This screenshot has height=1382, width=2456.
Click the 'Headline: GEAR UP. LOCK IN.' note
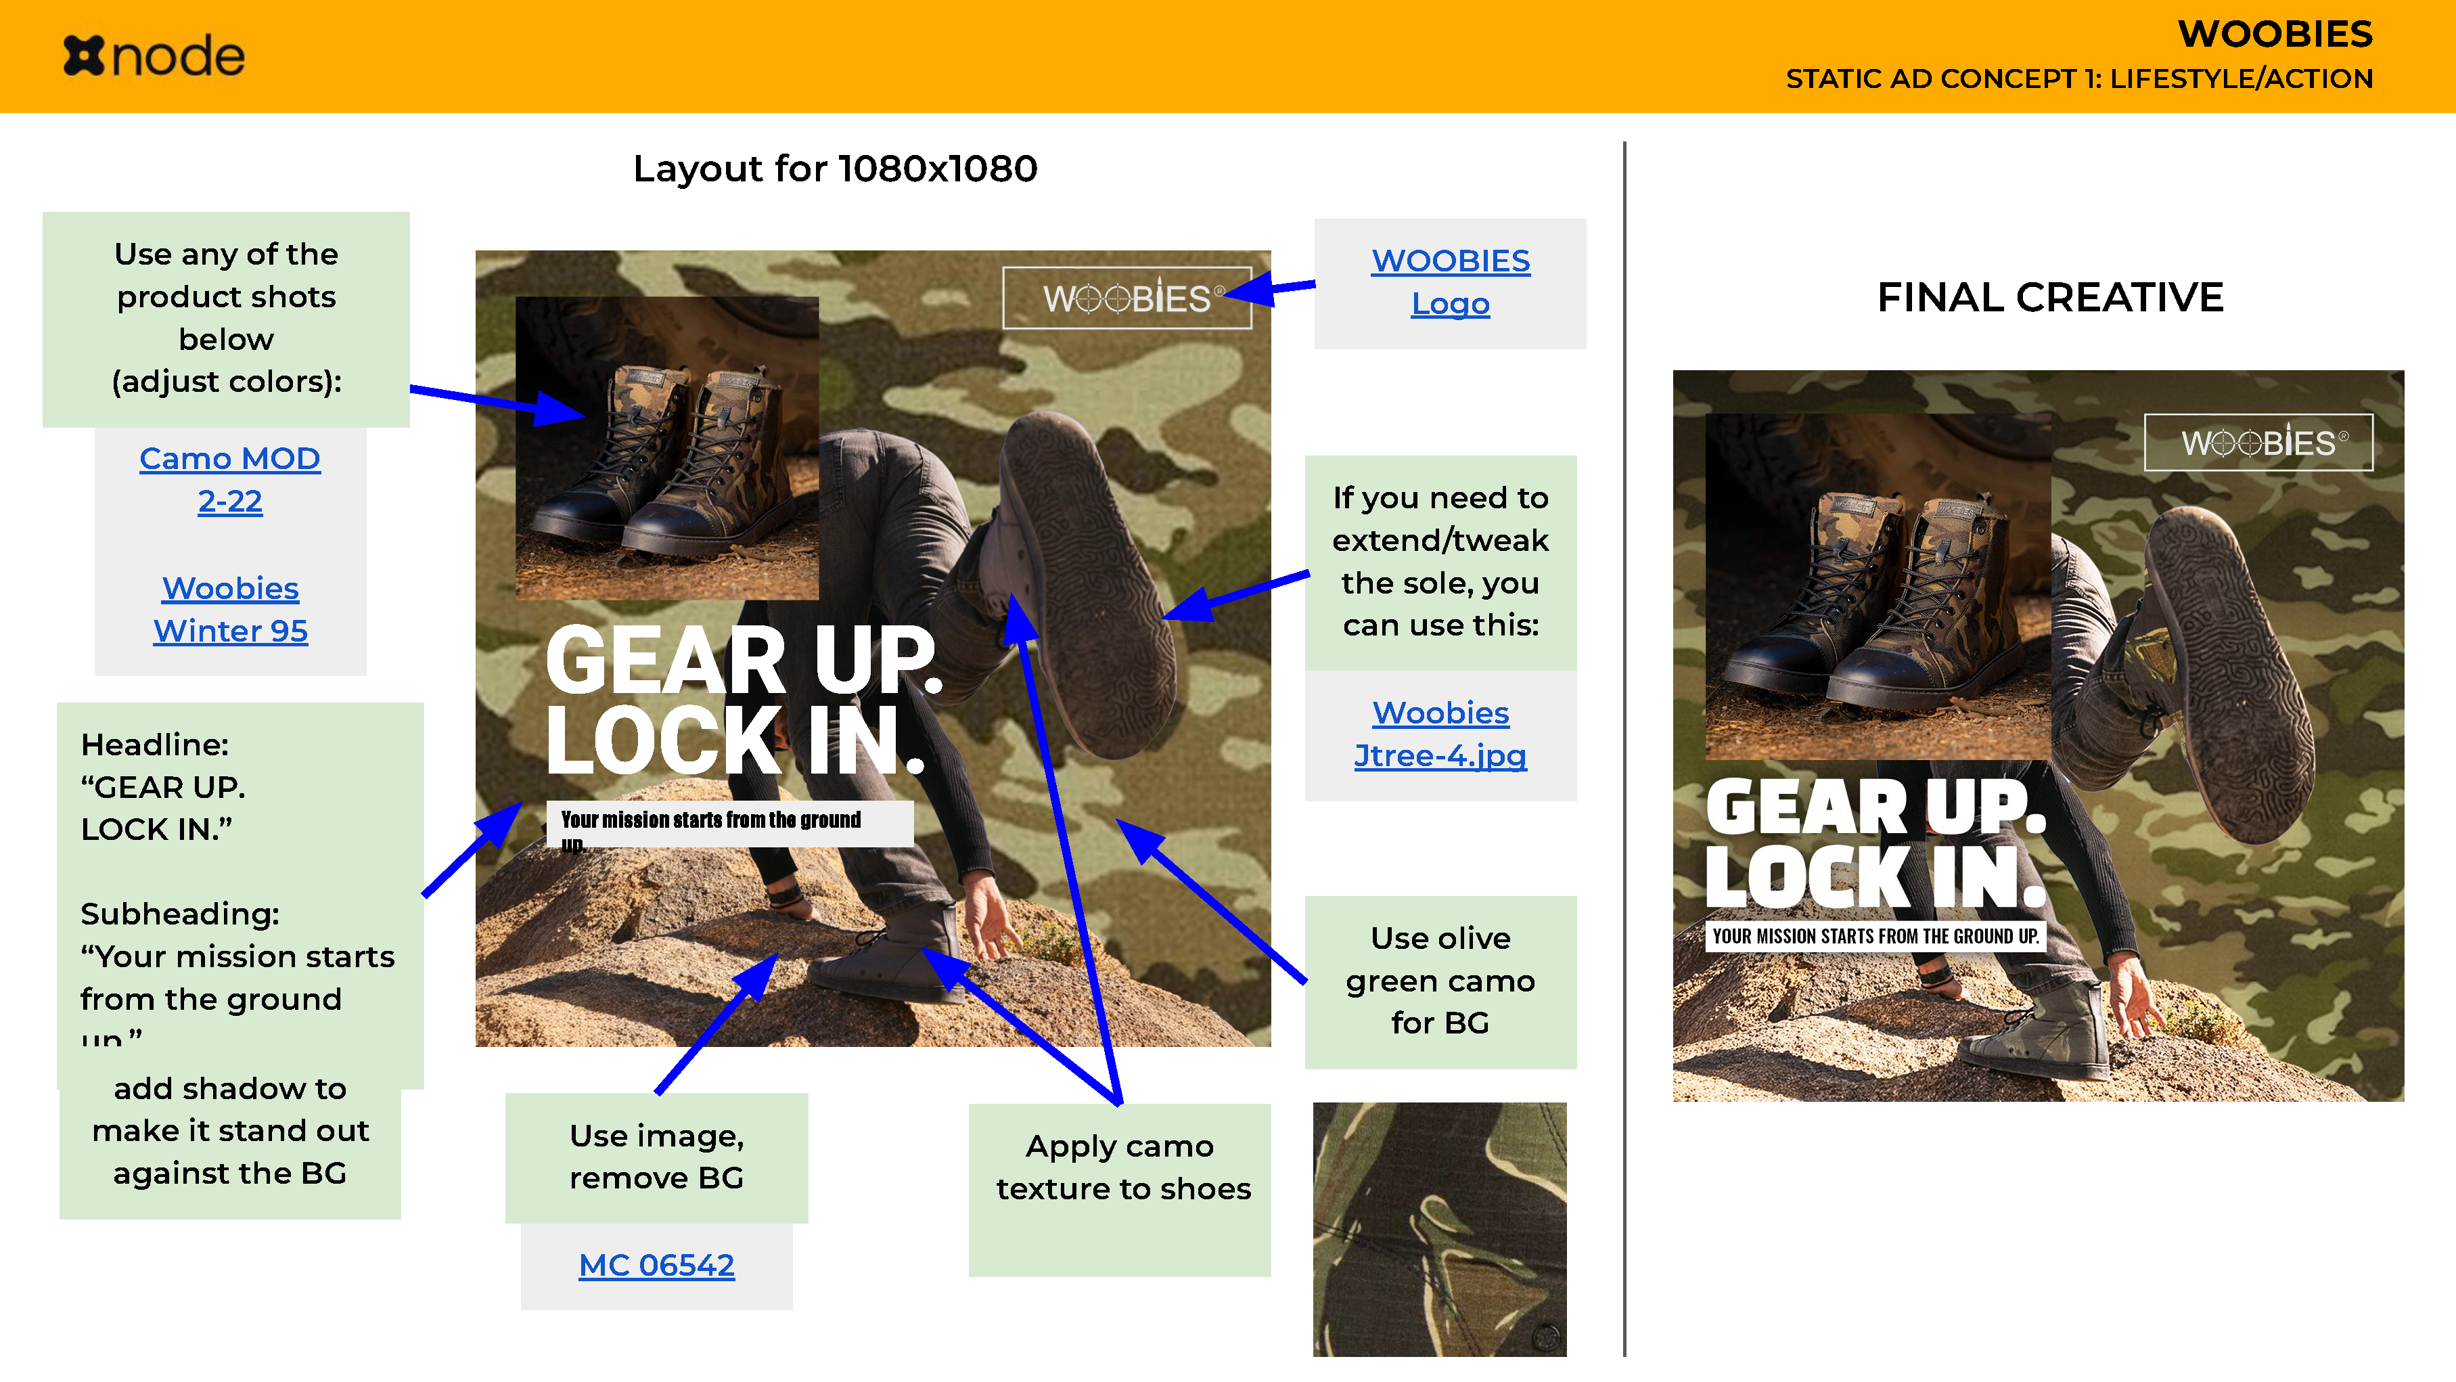click(240, 895)
